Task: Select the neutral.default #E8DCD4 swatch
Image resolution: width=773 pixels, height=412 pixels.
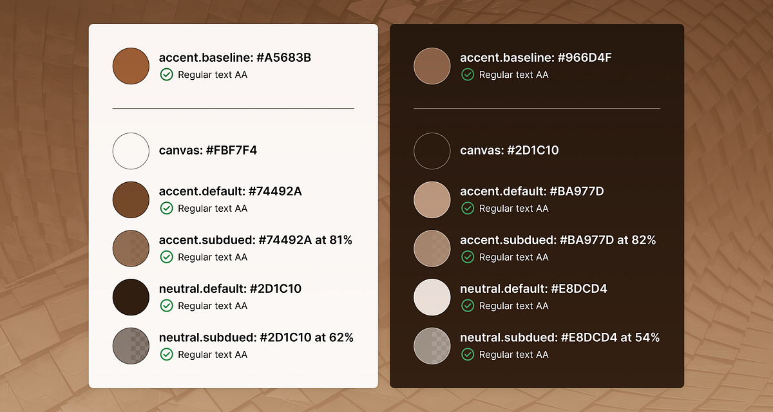Action: [432, 297]
